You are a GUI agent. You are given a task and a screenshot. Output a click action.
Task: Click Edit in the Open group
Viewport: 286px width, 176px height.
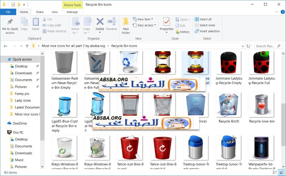pyautogui.click(x=180, y=26)
